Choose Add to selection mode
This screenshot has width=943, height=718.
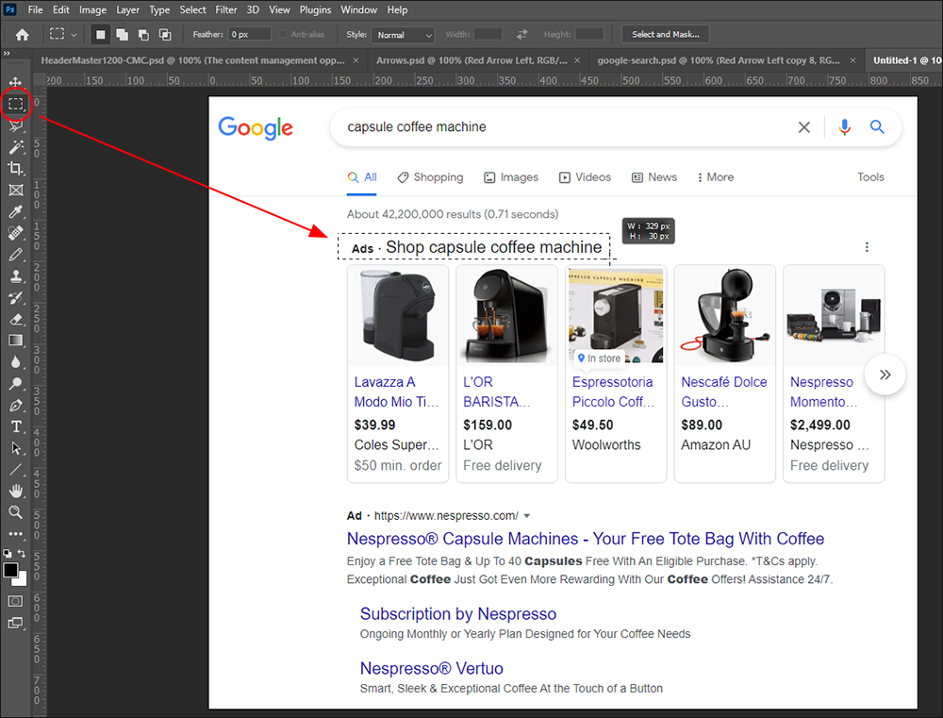[122, 35]
